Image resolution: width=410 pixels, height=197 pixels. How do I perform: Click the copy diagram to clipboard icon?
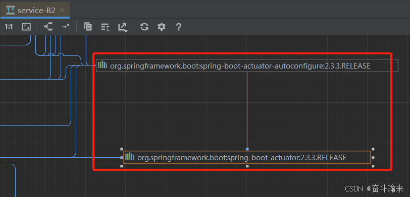87,27
